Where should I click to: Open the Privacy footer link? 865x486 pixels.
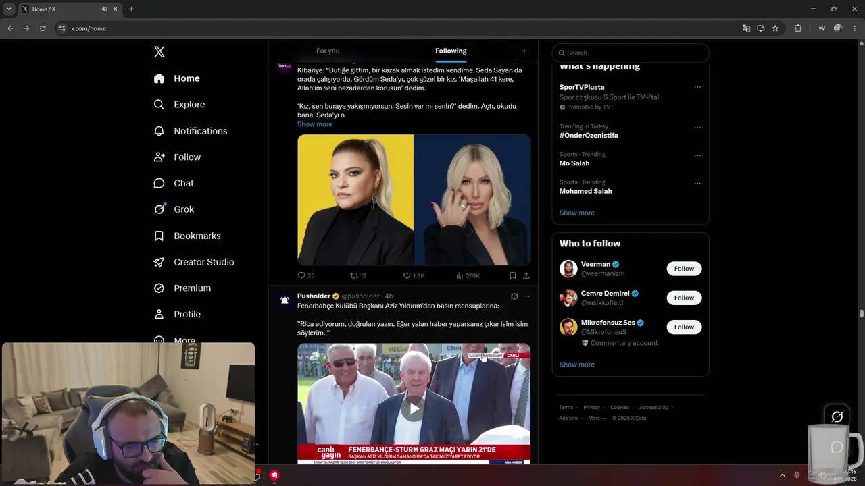[x=592, y=407]
